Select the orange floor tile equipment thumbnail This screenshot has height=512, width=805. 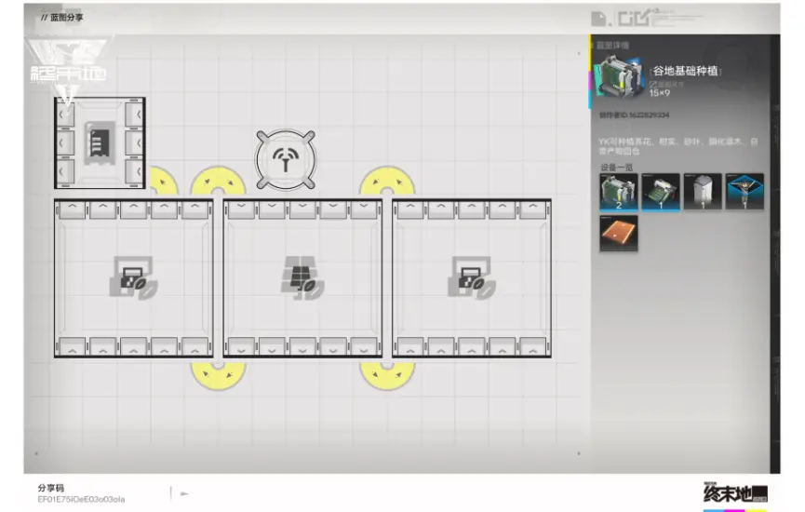click(x=619, y=233)
